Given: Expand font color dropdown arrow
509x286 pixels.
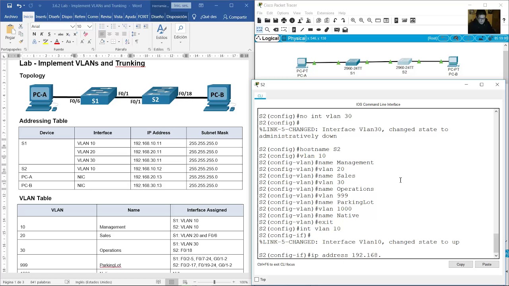Looking at the screenshot, I should tap(62, 41).
